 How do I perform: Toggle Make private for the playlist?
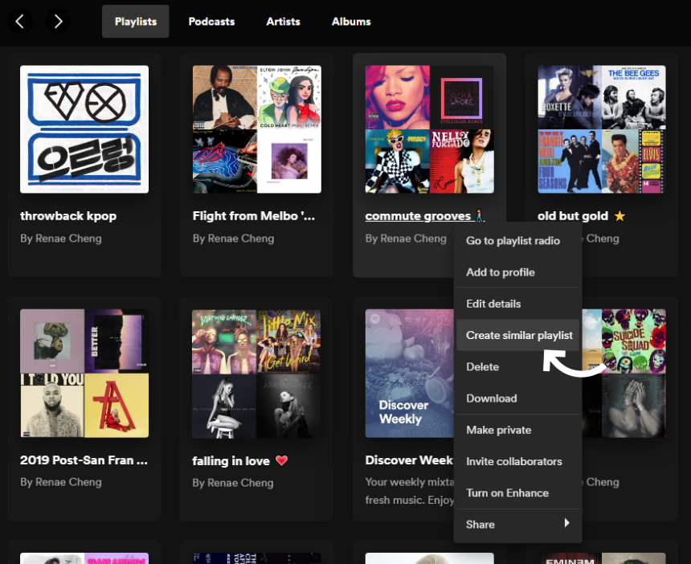point(498,430)
